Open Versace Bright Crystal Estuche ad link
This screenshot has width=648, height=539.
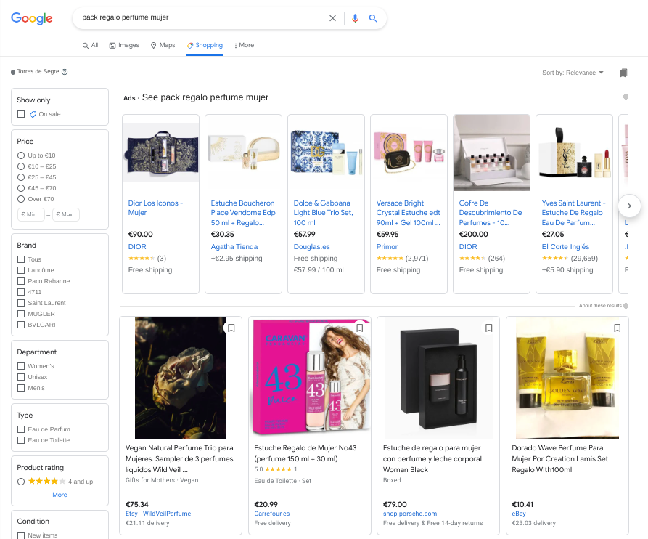[x=409, y=213]
